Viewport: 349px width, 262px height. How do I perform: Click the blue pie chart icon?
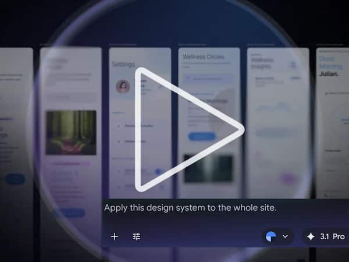[x=271, y=236]
